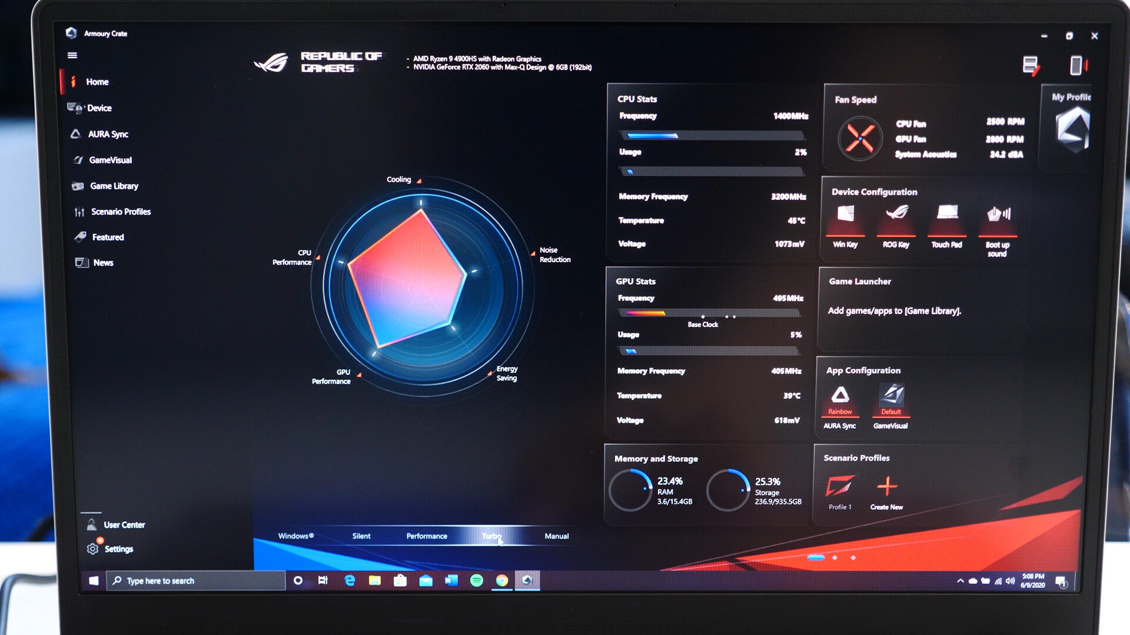Select the third dashboard page indicator
This screenshot has height=635, width=1130.
point(853,557)
